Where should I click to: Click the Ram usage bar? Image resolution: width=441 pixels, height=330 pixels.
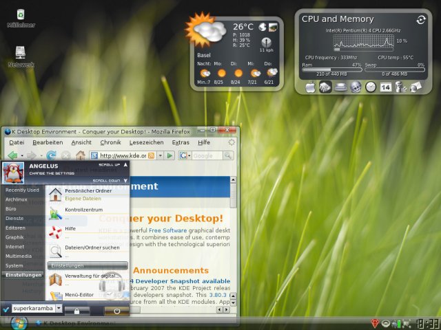(332, 69)
